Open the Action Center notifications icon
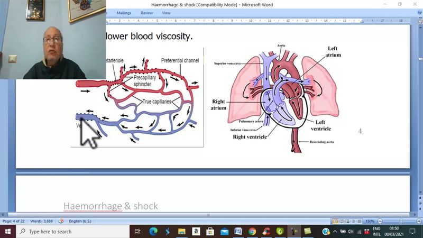 click(412, 232)
